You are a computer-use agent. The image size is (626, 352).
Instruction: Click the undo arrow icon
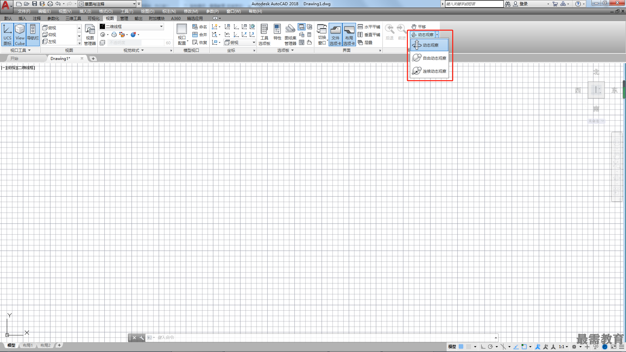58,4
